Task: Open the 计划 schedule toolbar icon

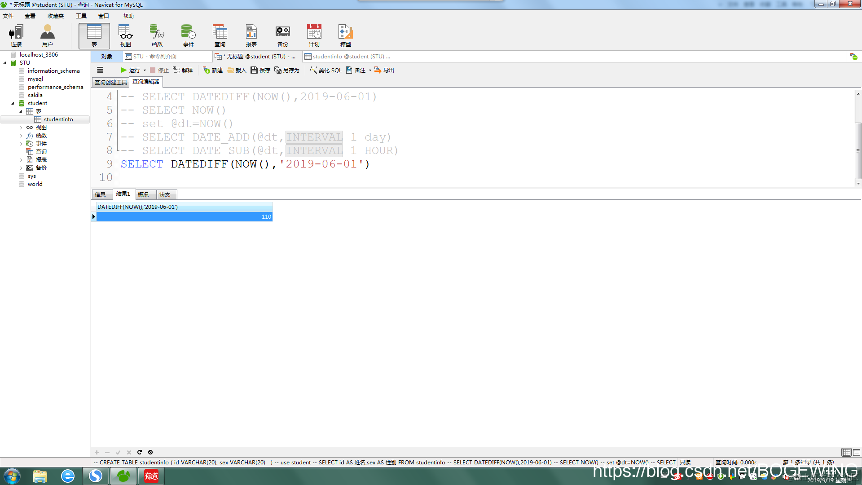Action: point(314,36)
